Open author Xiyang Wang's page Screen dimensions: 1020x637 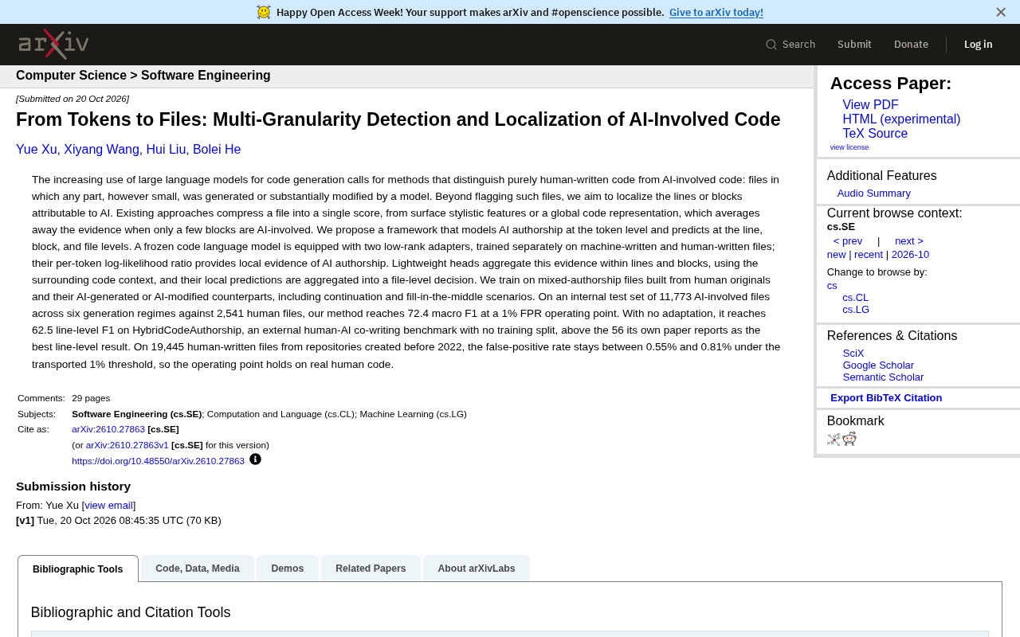click(101, 150)
